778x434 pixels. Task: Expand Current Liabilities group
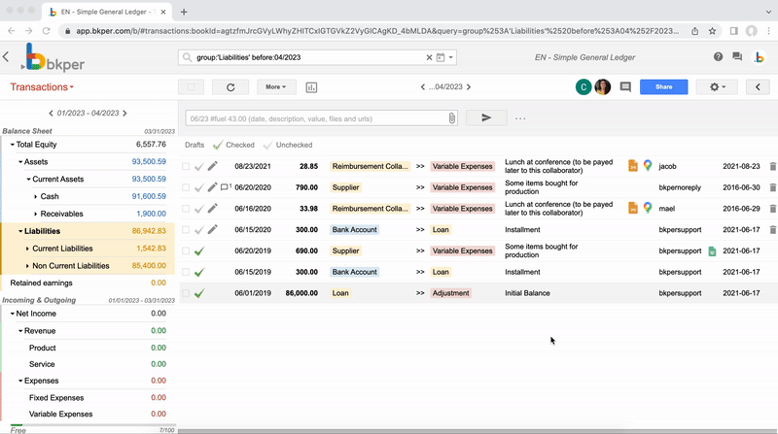click(27, 249)
